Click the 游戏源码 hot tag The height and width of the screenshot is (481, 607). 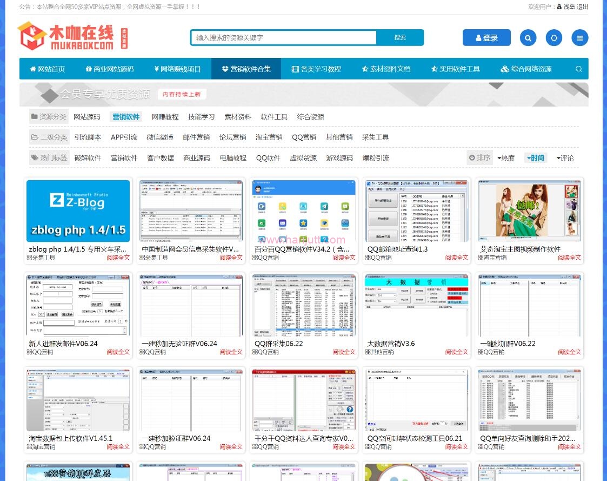pos(339,158)
